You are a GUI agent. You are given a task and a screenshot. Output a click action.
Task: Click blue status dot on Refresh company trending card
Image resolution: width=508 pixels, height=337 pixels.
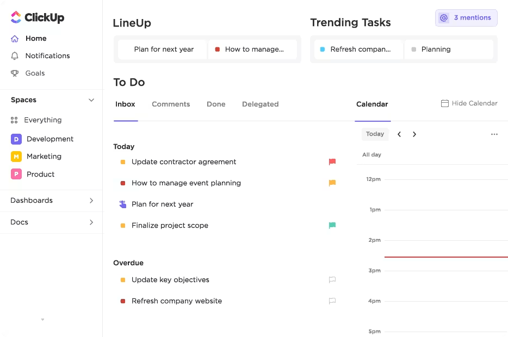coord(323,49)
